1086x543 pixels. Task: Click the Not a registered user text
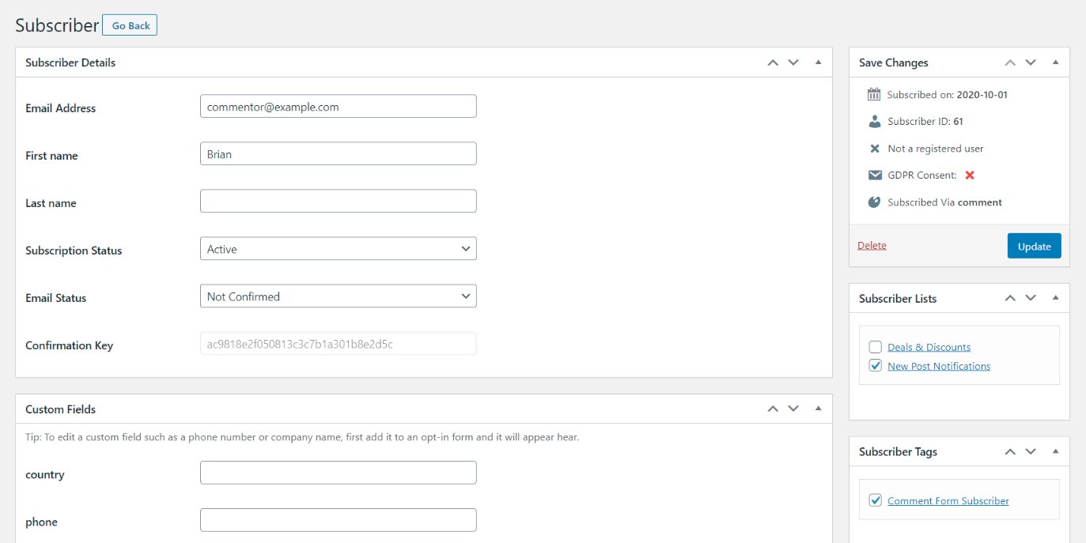(936, 149)
